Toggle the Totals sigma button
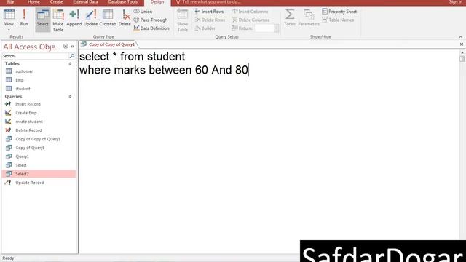Image resolution: width=466 pixels, height=262 pixels. [290, 17]
